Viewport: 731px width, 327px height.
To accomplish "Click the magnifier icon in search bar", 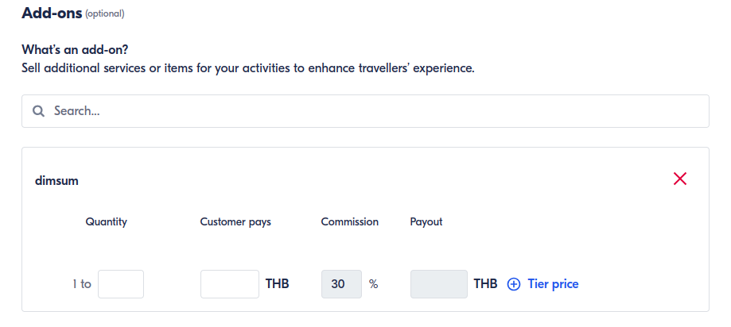I will [x=38, y=111].
